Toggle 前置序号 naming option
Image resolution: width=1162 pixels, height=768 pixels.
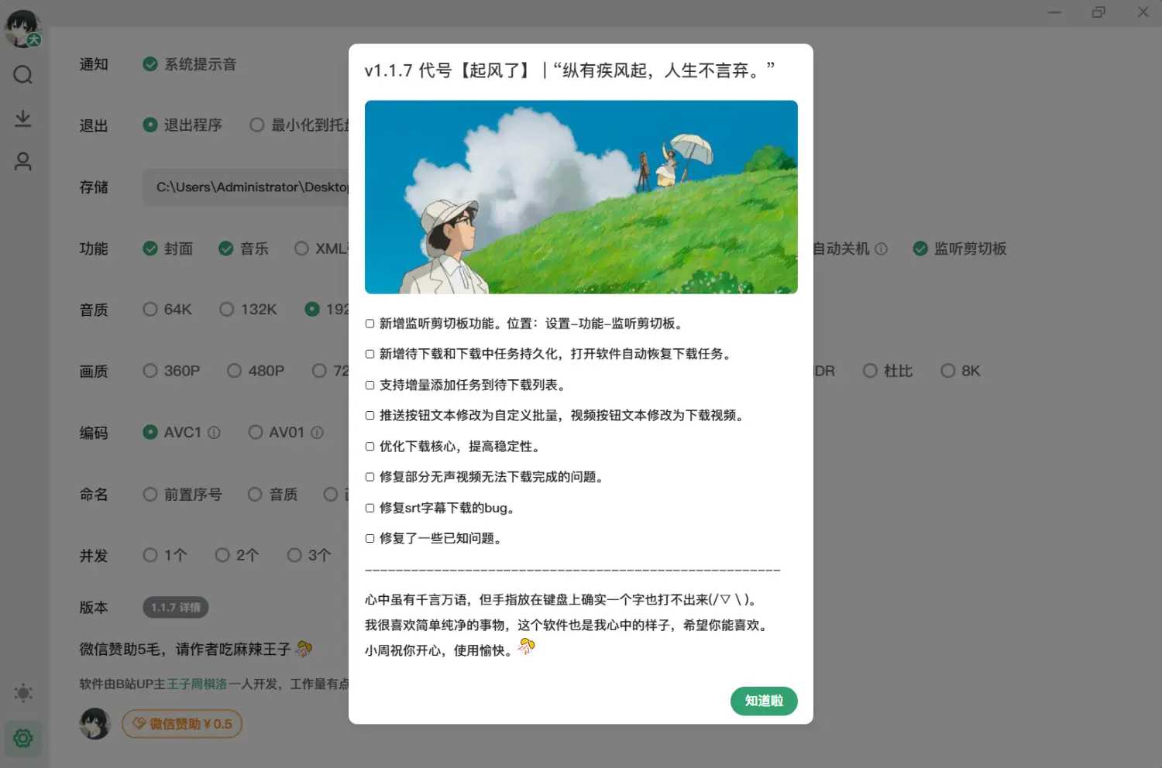[x=183, y=494]
